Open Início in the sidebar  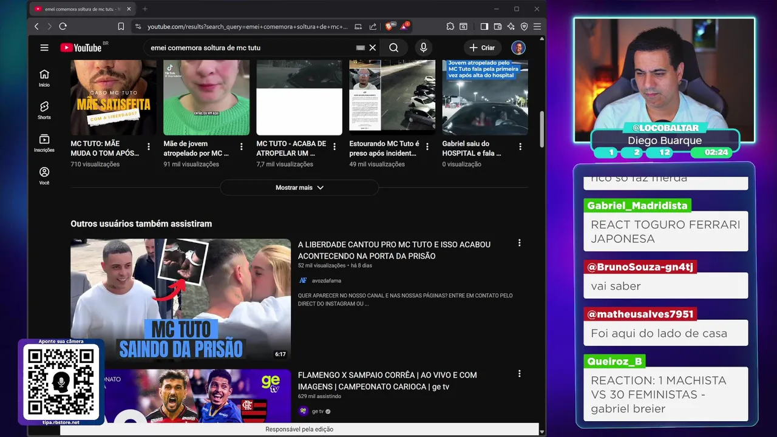44,78
